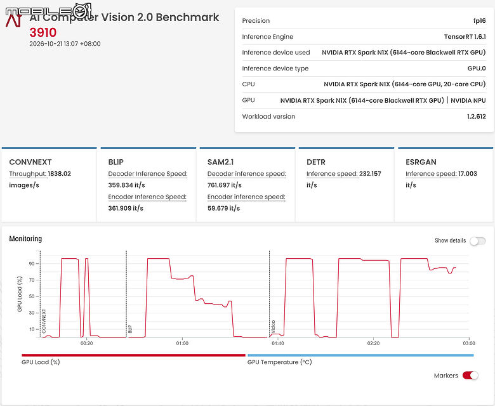The image size is (495, 406).
Task: Click the red GPU Load legend bar
Action: (133, 355)
